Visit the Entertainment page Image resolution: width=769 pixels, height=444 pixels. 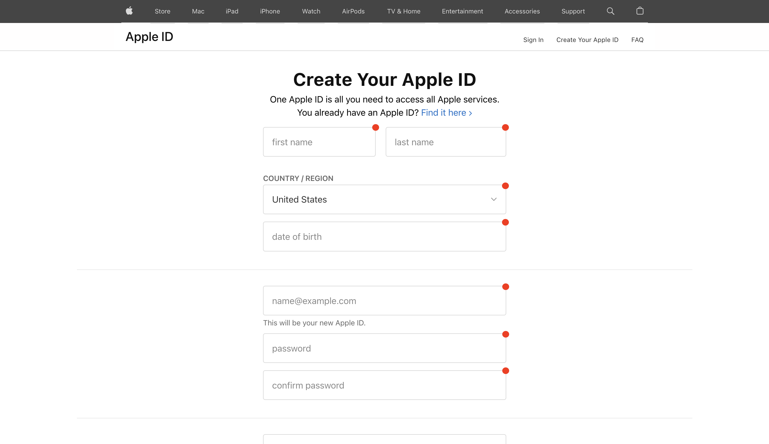point(462,11)
